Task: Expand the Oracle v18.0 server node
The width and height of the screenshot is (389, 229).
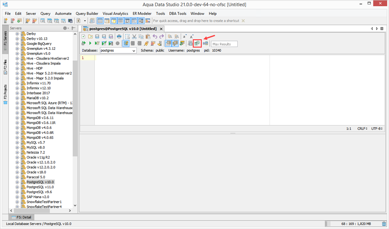Action: point(17,172)
